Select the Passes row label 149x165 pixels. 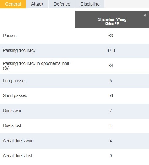pyautogui.click(x=10, y=36)
